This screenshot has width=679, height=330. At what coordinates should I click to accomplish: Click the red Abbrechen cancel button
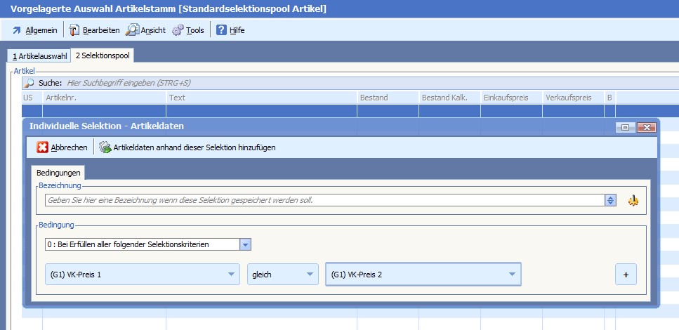[x=62, y=147]
